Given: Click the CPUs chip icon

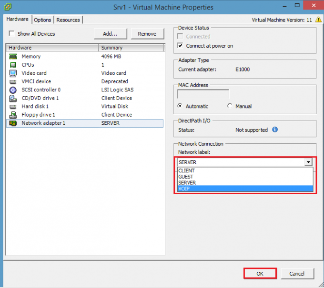Looking at the screenshot, I should pos(13,65).
